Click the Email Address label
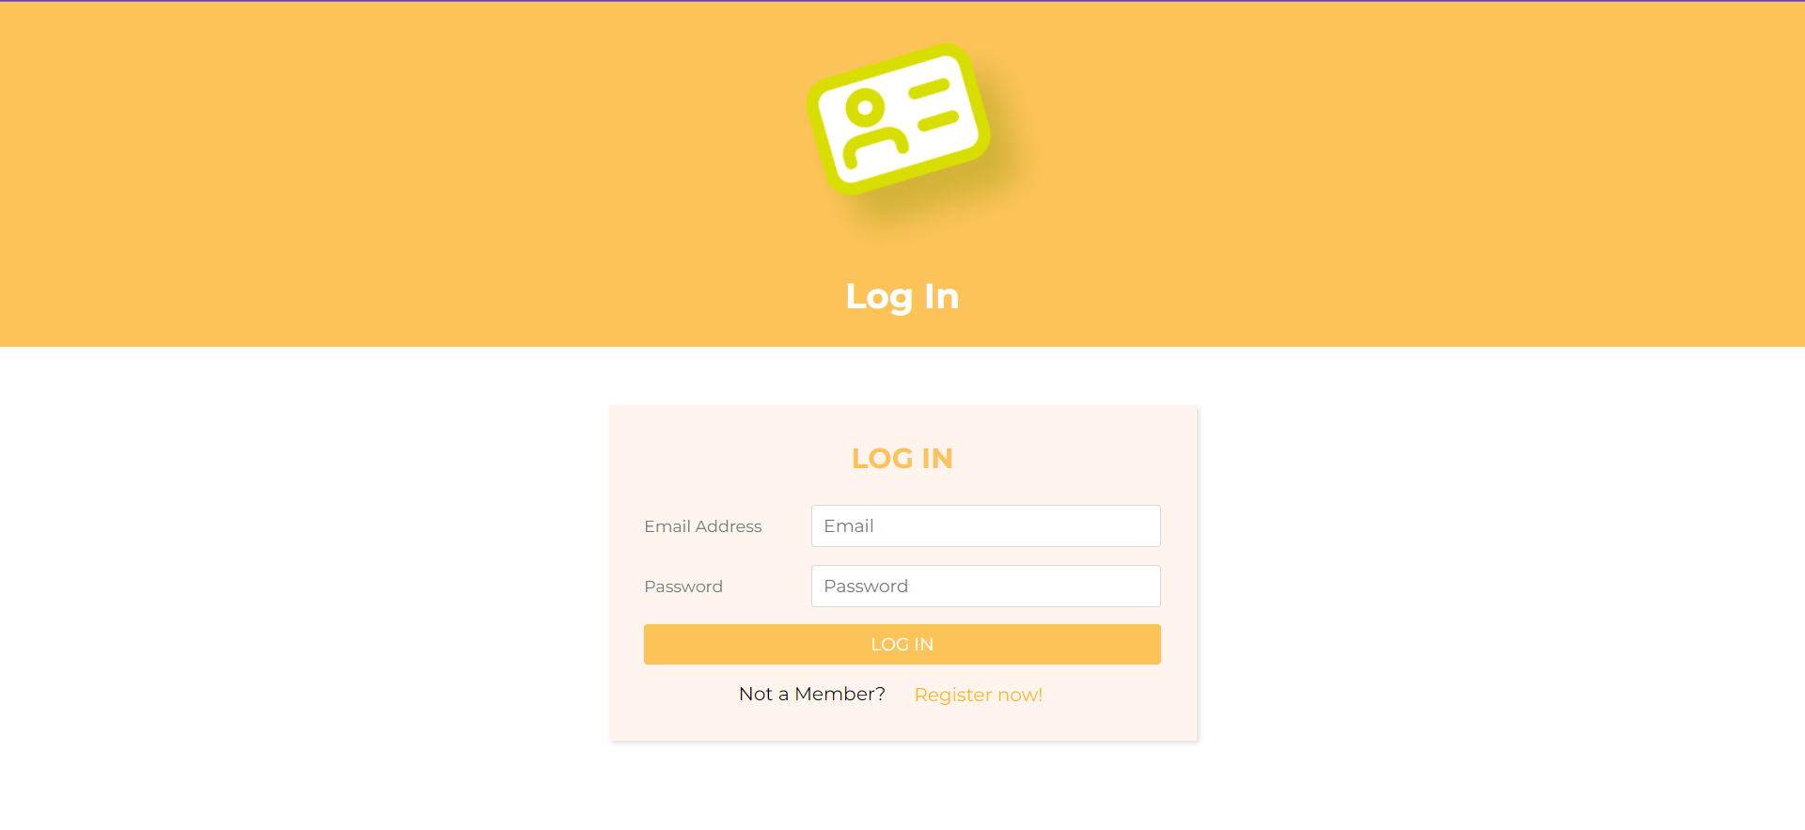Viewport: 1805px width, 830px height. [x=702, y=526]
